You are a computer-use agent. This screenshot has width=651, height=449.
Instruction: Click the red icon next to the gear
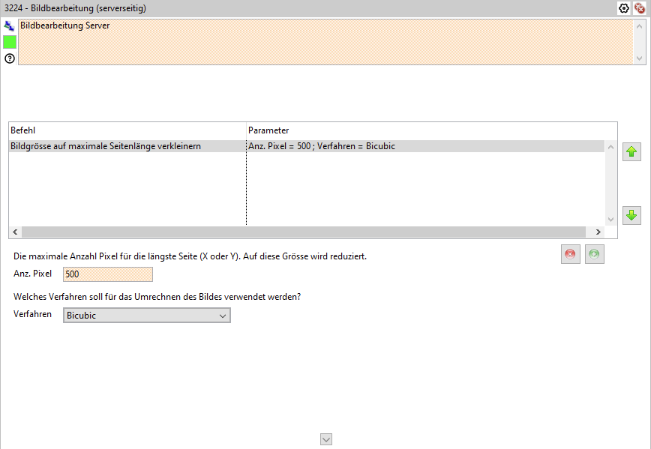[x=639, y=8]
